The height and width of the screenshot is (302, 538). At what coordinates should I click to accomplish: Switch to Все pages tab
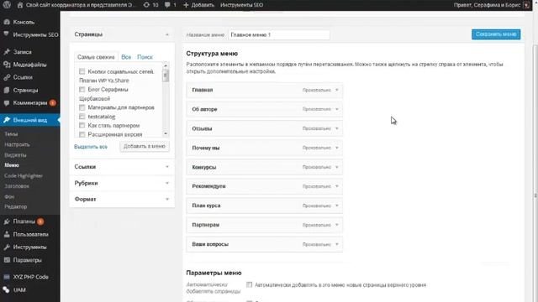[126, 57]
